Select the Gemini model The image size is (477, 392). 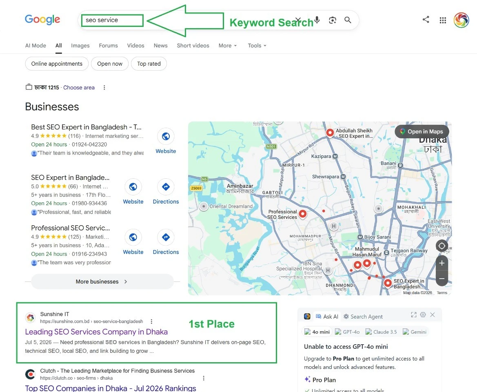pyautogui.click(x=414, y=332)
